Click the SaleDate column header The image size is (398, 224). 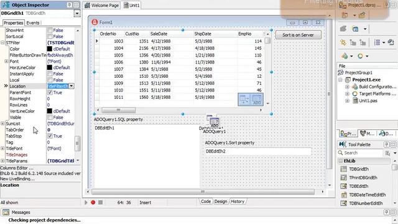coord(172,34)
